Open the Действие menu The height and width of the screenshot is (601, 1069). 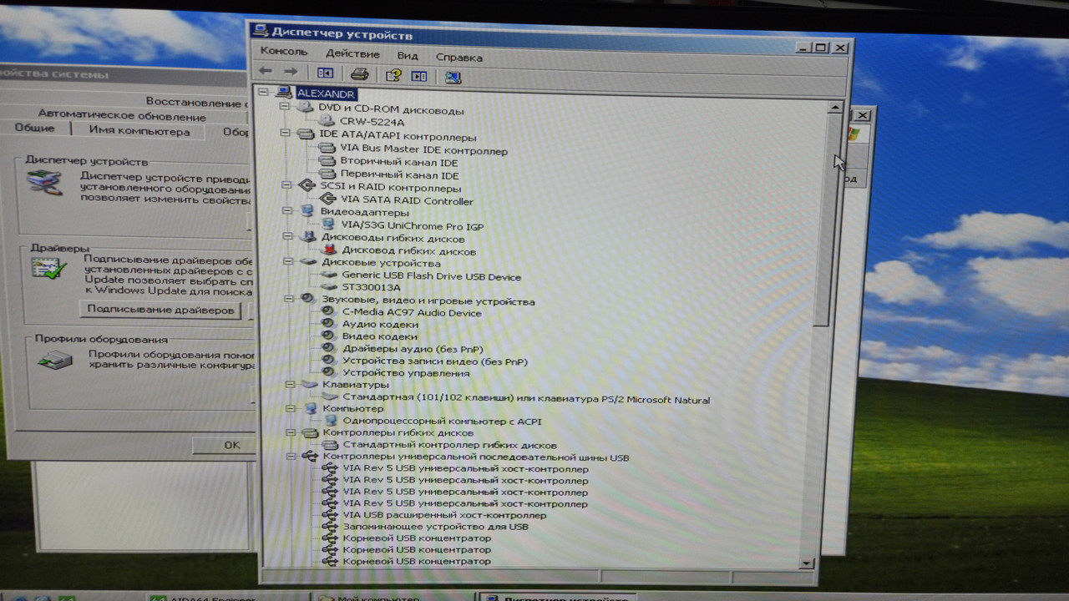(352, 53)
